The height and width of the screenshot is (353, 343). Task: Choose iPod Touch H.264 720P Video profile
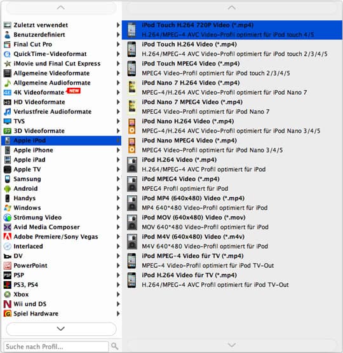[232, 30]
